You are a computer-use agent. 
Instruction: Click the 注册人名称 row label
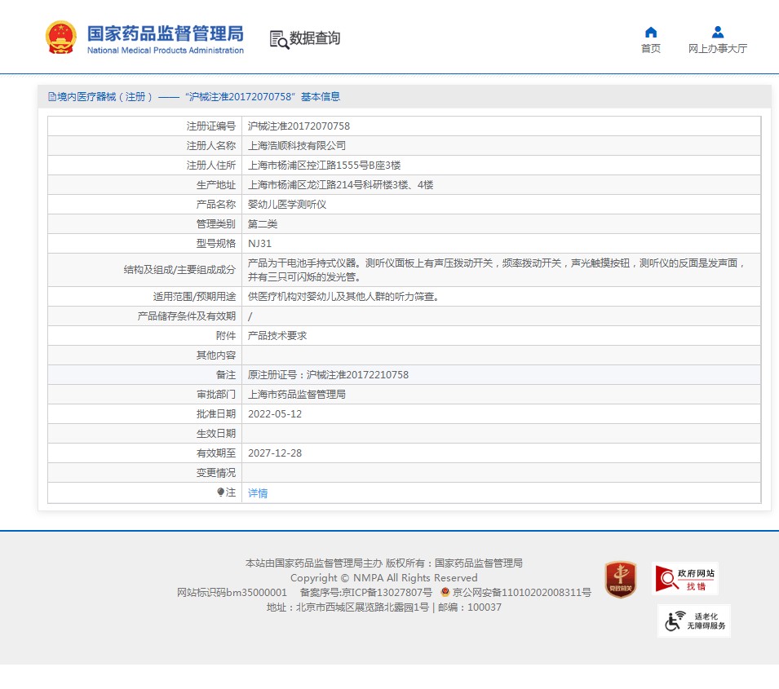coord(210,146)
